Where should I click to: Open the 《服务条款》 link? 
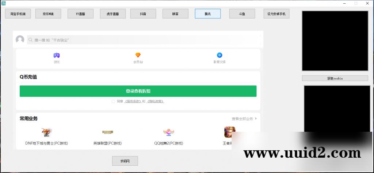click(x=133, y=101)
